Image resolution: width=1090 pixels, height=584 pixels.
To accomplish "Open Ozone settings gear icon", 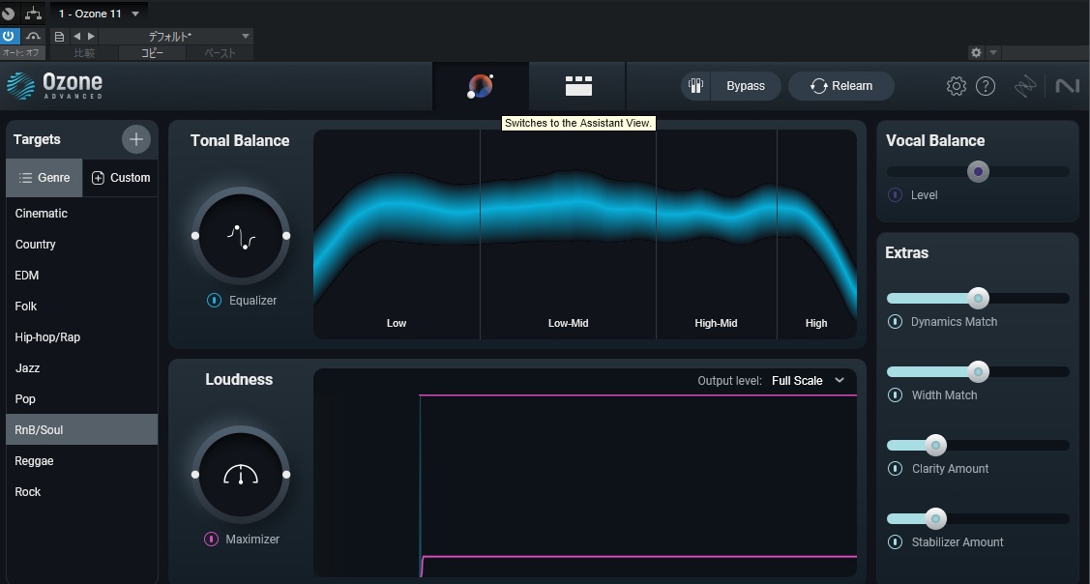I will (x=956, y=86).
